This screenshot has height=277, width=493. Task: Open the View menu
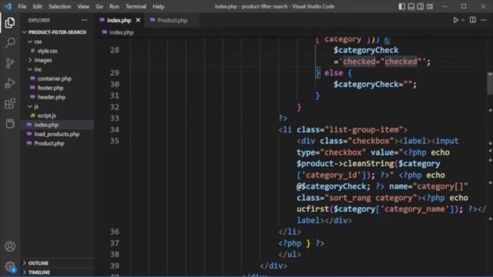(x=83, y=6)
